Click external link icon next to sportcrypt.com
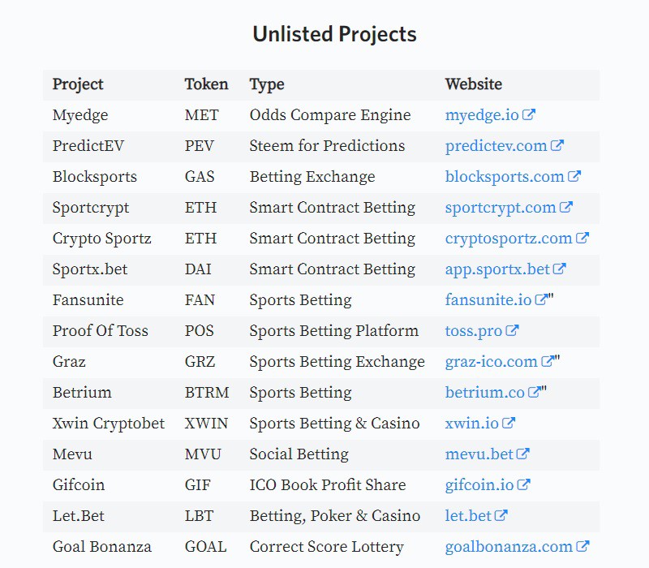The image size is (649, 568). (x=565, y=207)
